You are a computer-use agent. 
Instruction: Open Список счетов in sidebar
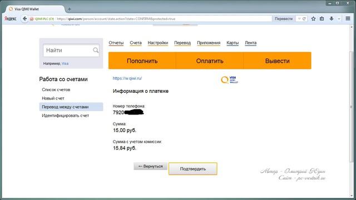coord(56,89)
